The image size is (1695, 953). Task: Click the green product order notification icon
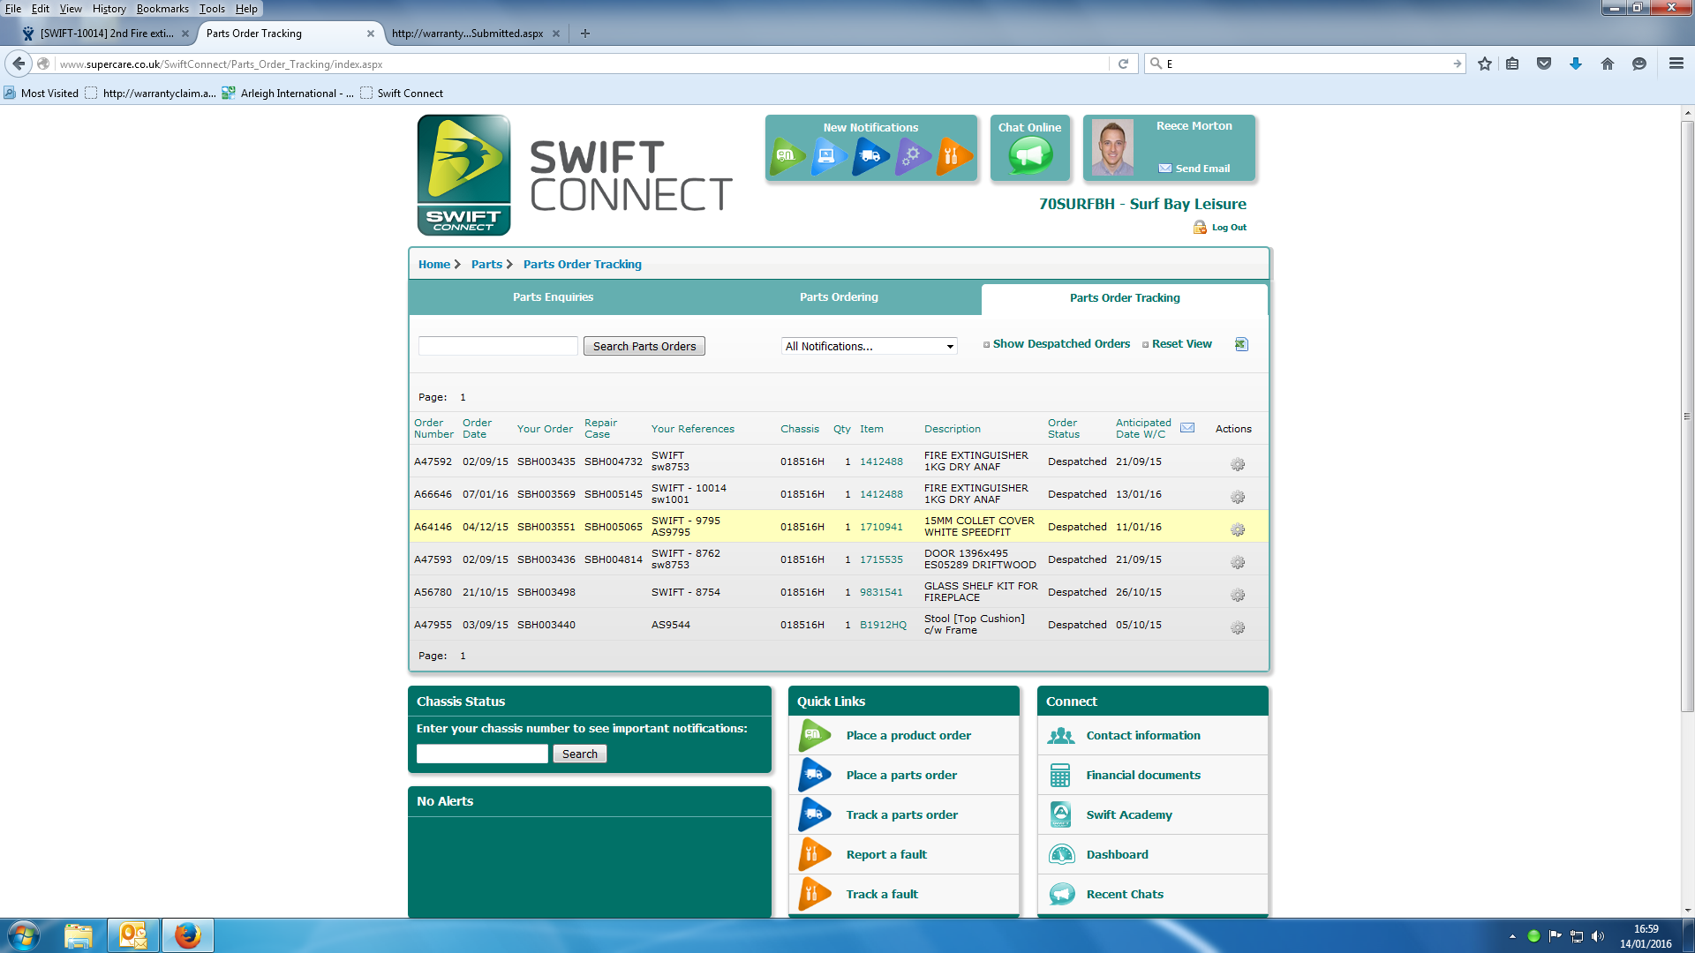[787, 156]
